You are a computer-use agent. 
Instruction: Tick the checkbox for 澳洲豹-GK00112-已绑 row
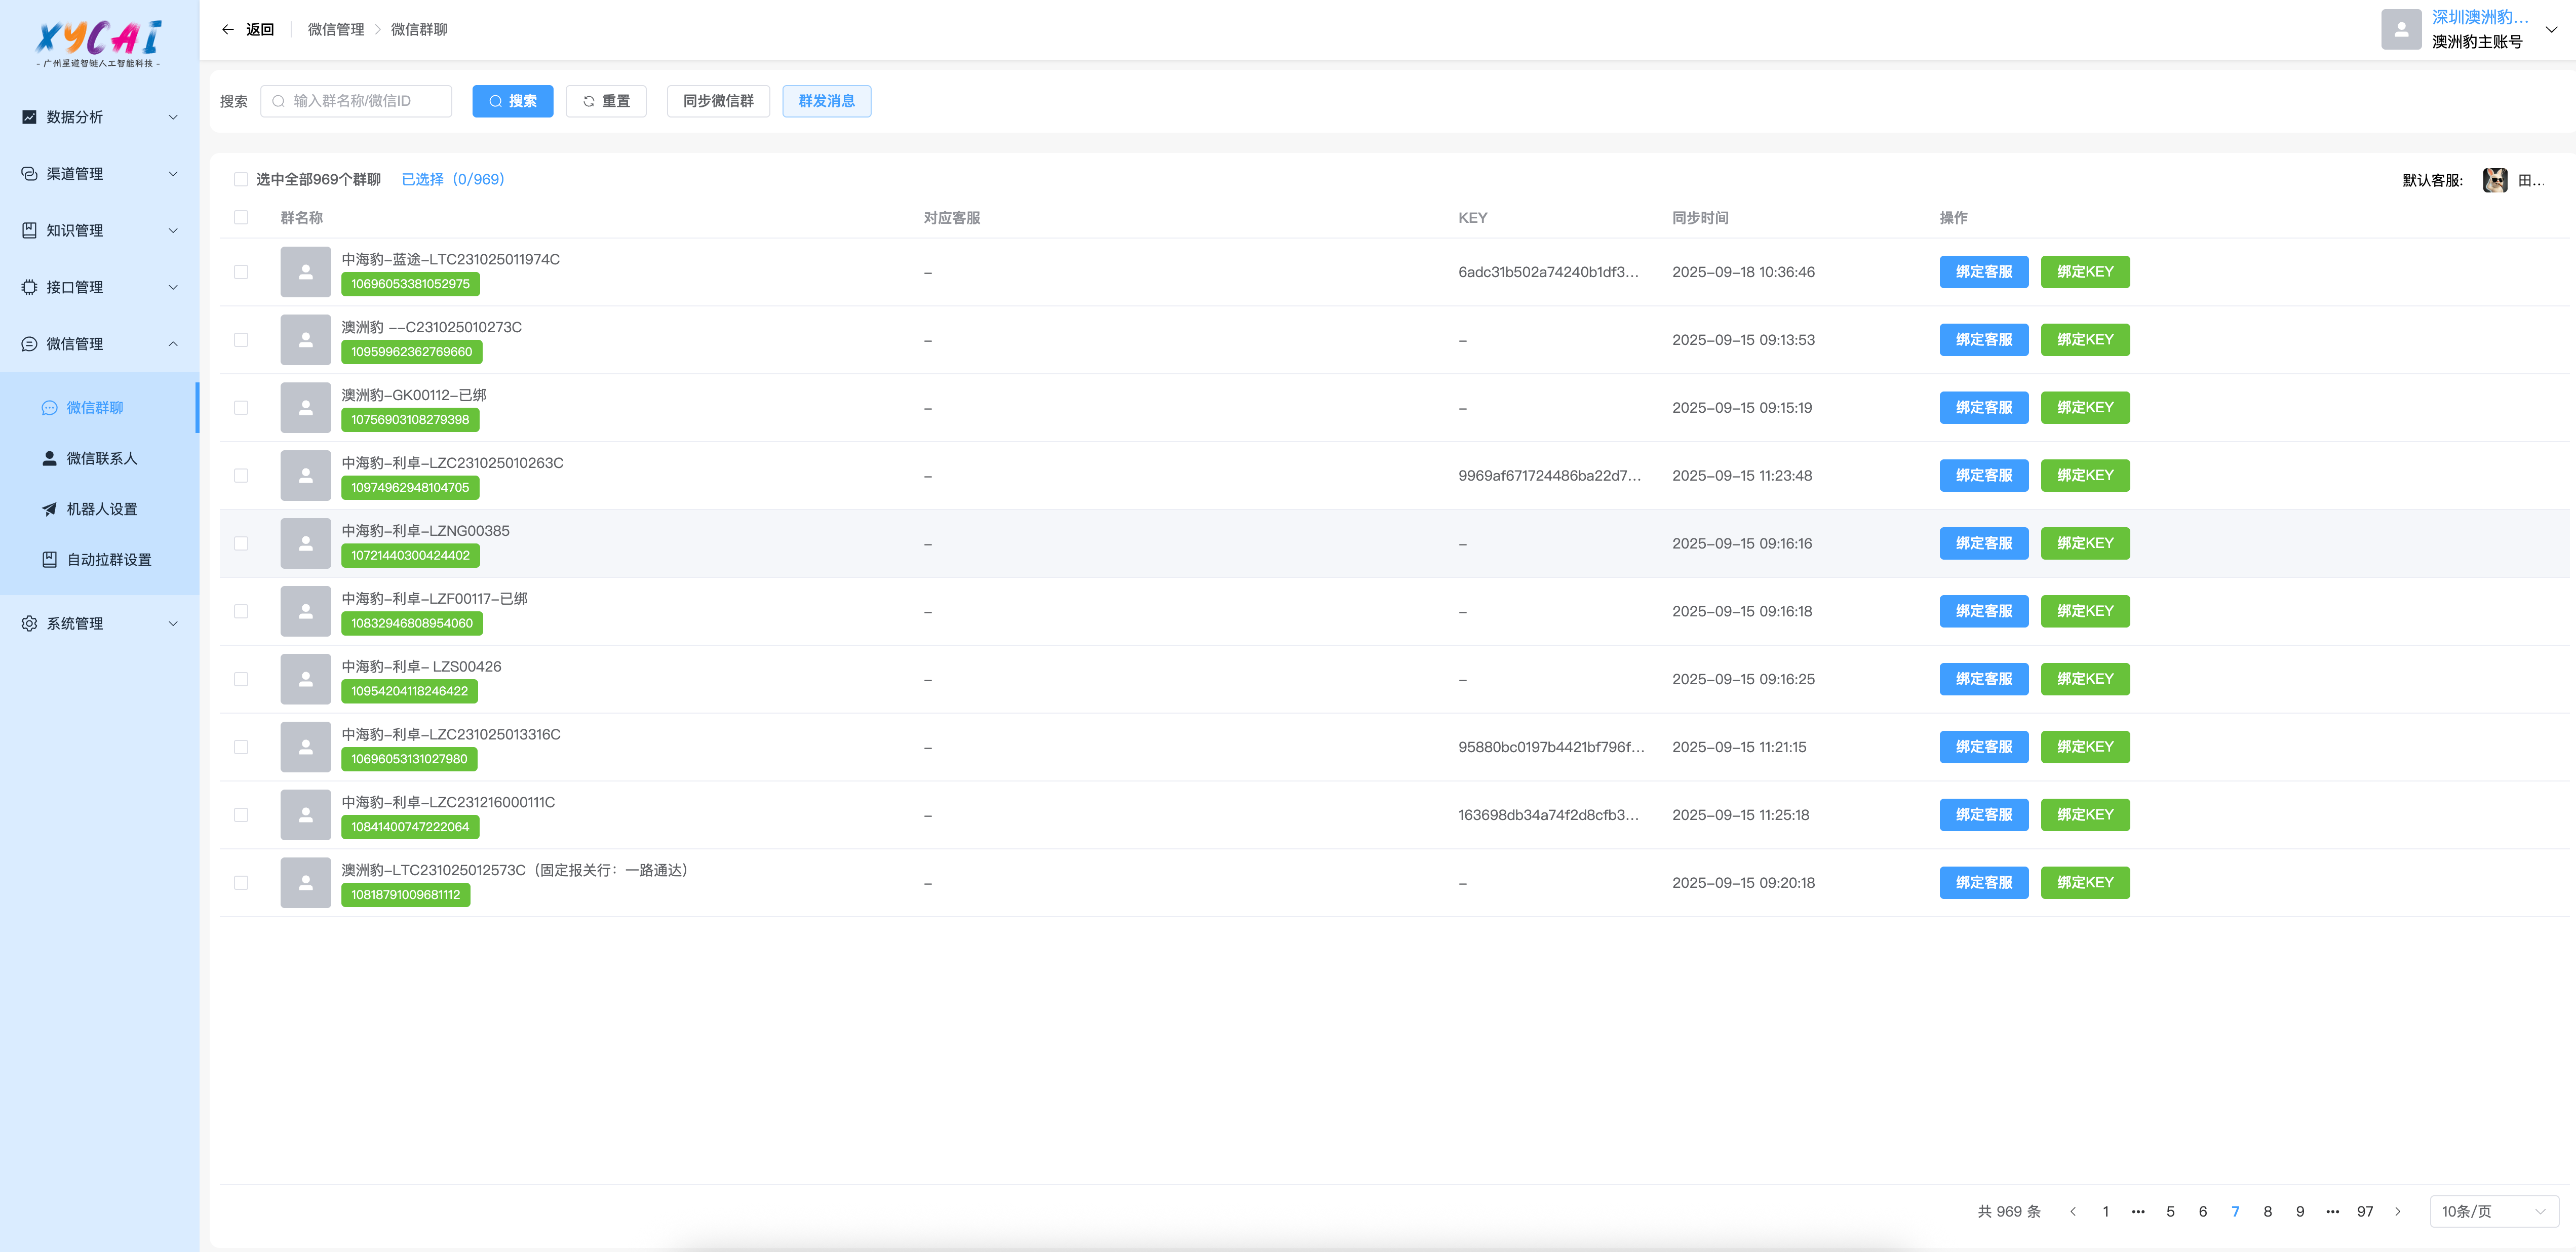pyautogui.click(x=241, y=408)
